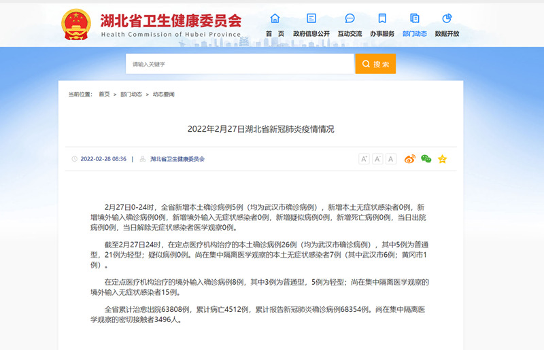Image resolution: width=544 pixels, height=350 pixels.
Task: Click the 湖北省卫生健康委员会 site title
Action: 170,19
